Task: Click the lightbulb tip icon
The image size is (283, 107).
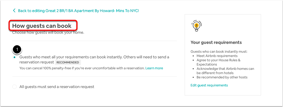Action: click(196, 26)
